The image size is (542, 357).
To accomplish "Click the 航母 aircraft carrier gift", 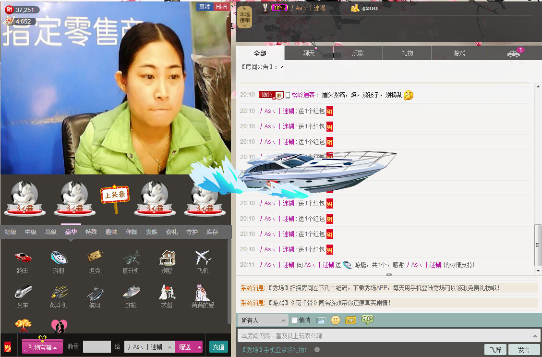I will tap(95, 293).
